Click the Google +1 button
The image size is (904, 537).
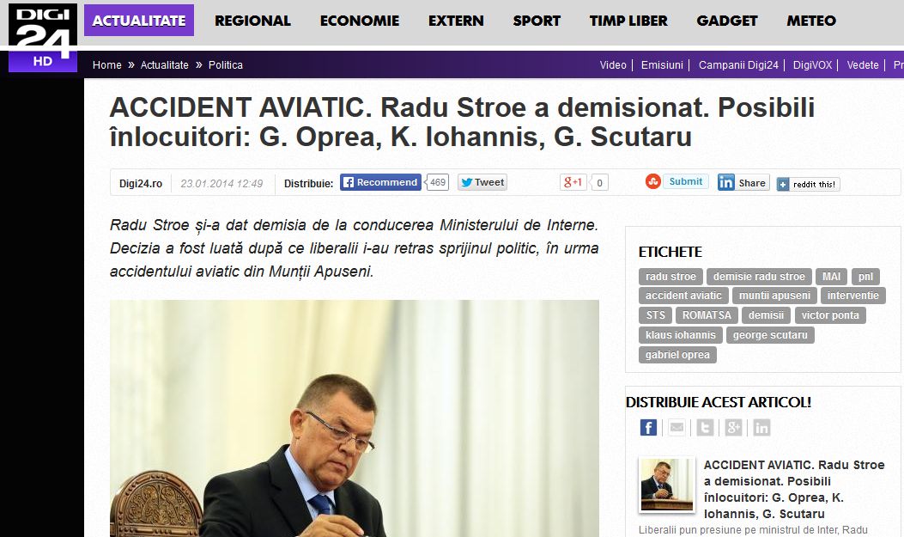coord(573,182)
